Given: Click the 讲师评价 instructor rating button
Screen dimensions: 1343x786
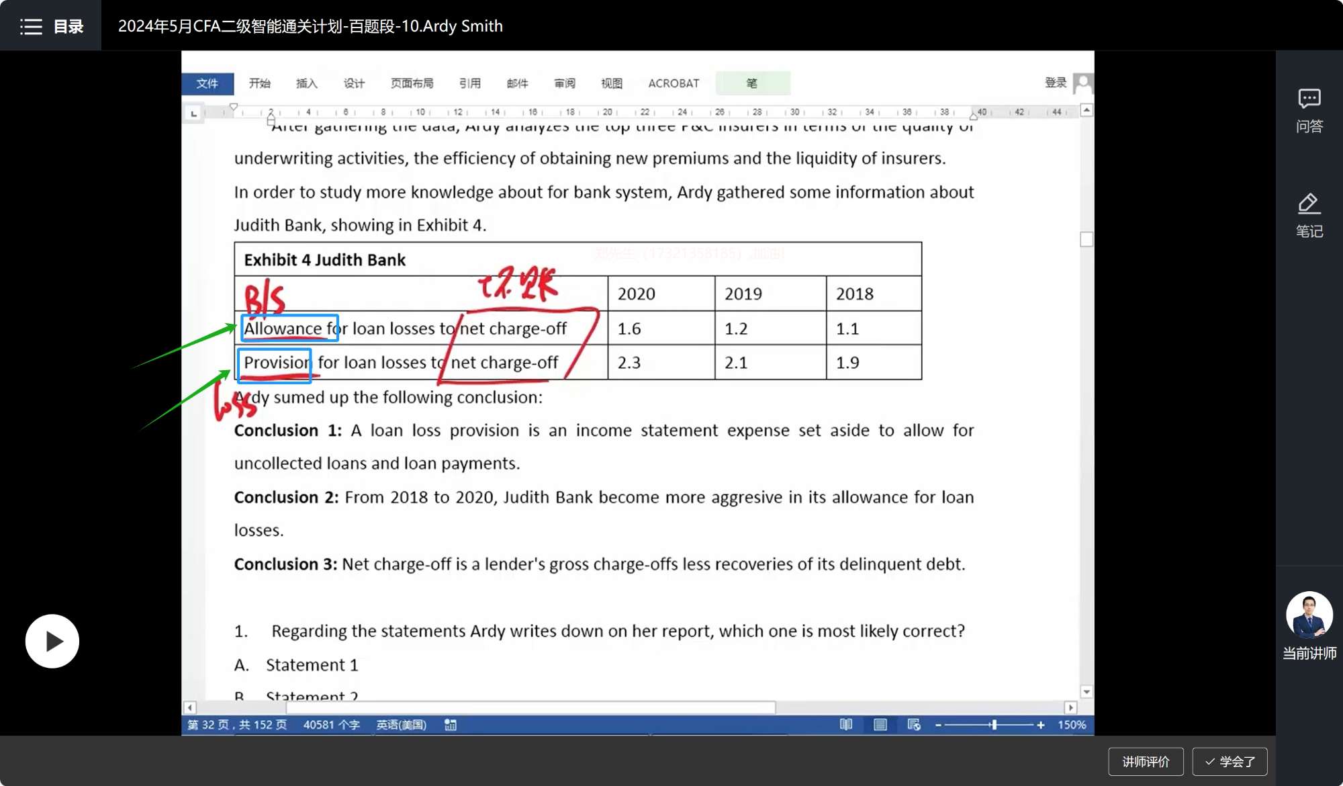Looking at the screenshot, I should (1146, 761).
